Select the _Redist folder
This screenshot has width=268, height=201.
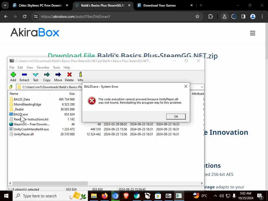click(x=19, y=109)
